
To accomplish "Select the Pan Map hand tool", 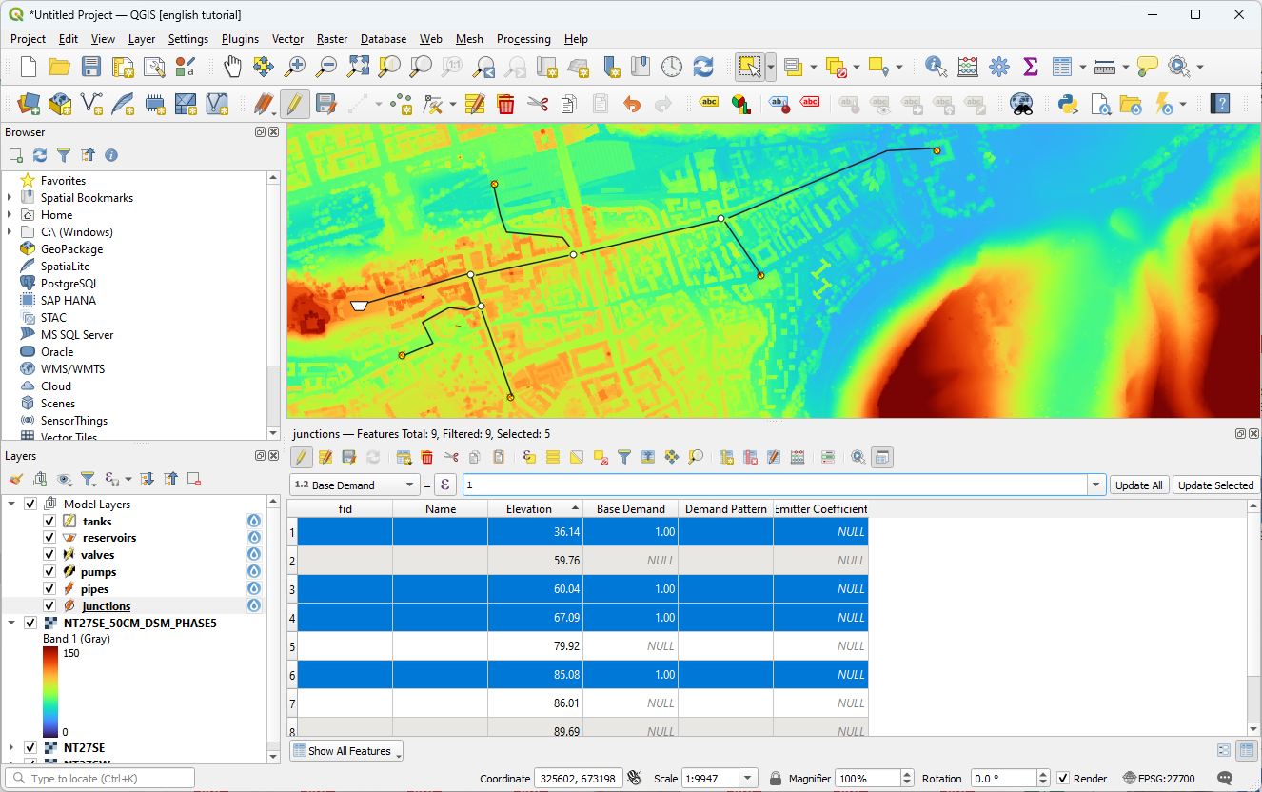I will click(x=233, y=67).
